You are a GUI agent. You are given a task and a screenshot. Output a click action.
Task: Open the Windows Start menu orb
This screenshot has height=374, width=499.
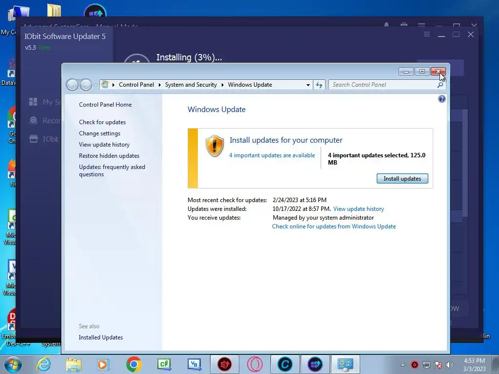(13, 364)
